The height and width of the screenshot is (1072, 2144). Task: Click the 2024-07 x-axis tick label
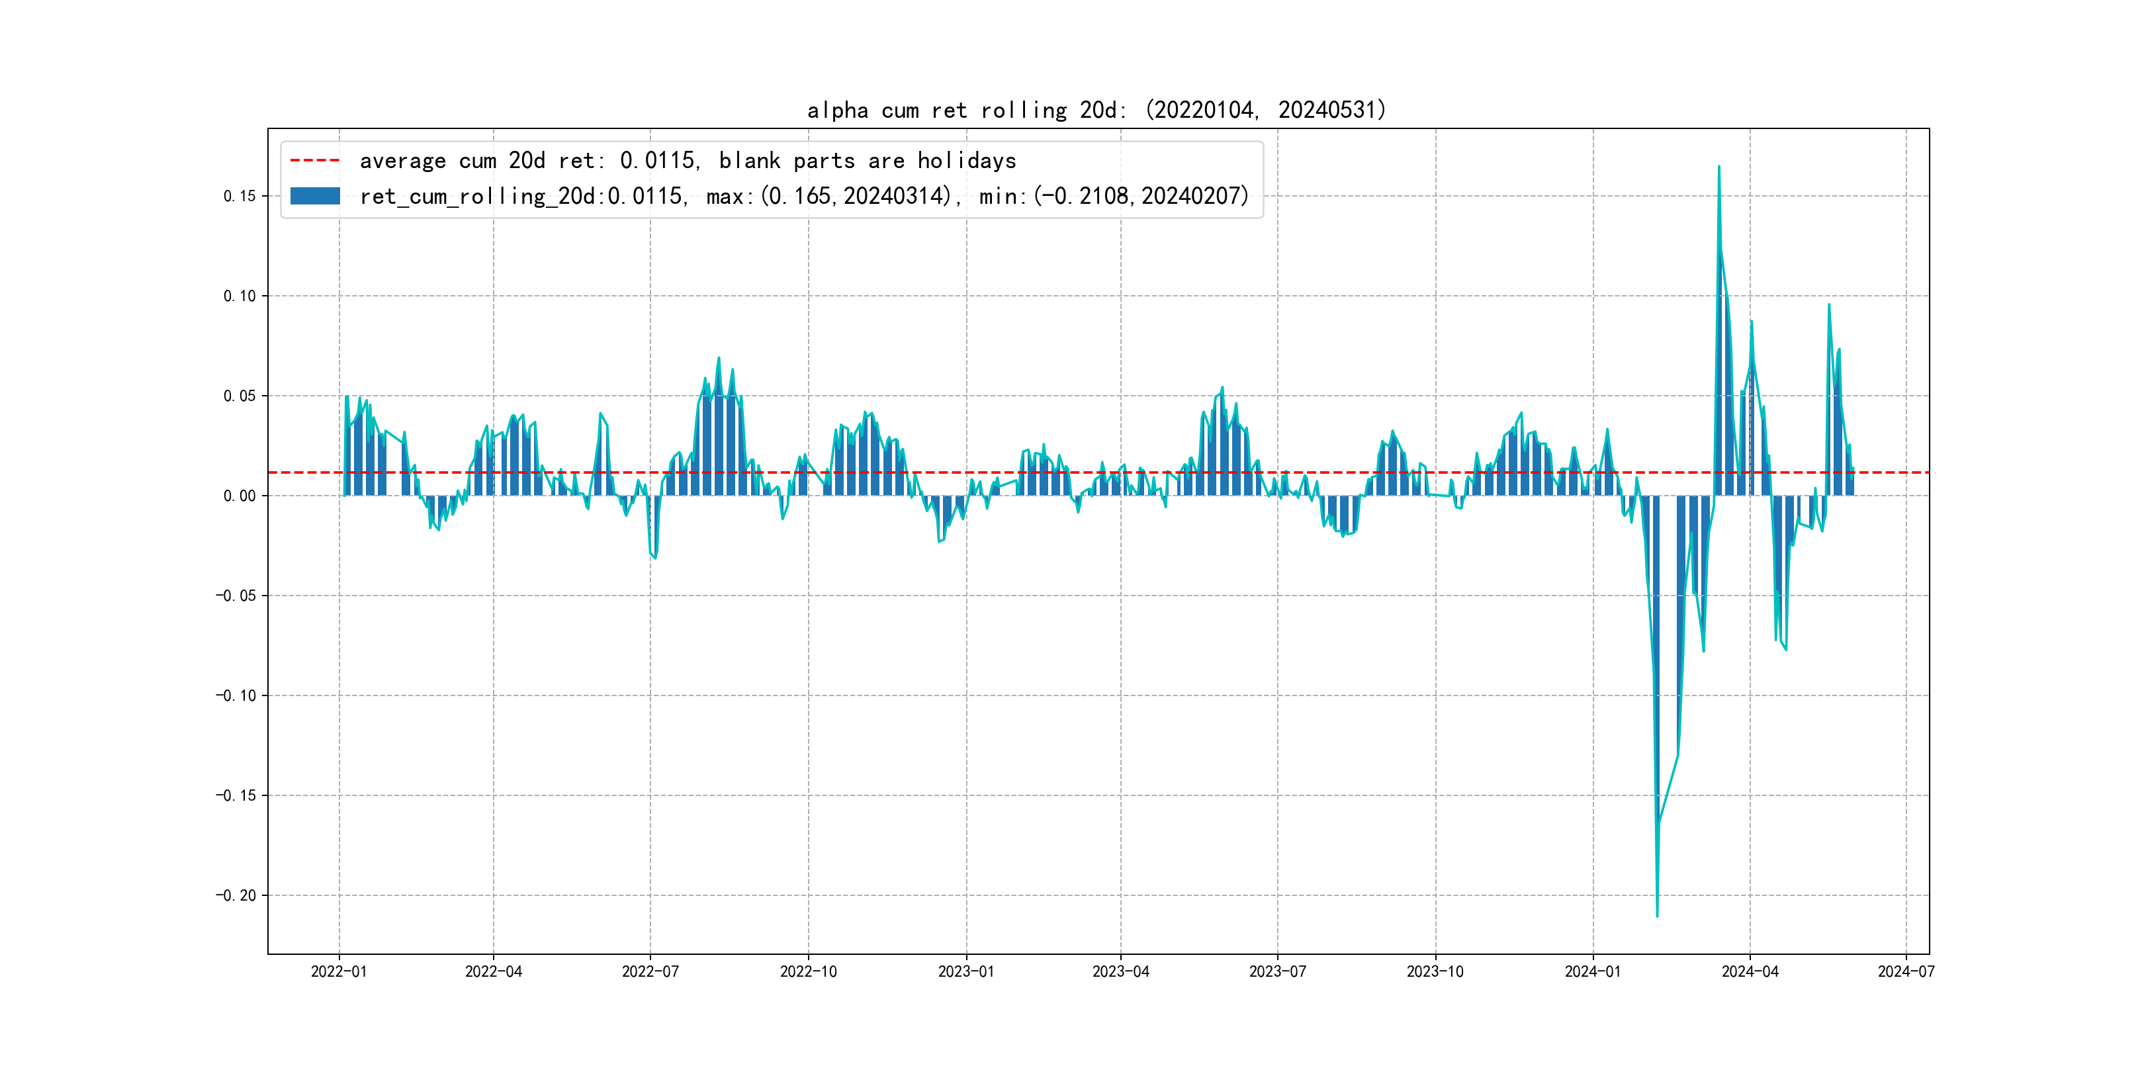click(x=1906, y=971)
